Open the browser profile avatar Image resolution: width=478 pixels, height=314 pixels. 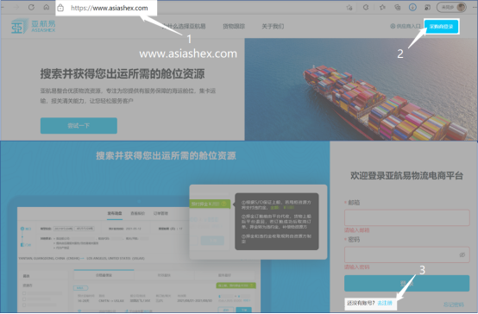(x=461, y=7)
